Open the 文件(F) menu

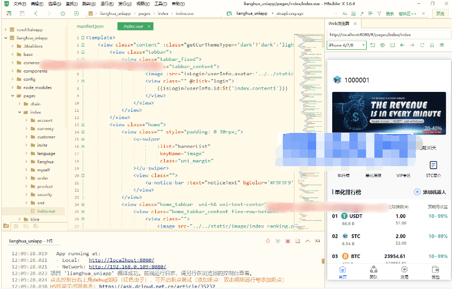tap(20, 4)
